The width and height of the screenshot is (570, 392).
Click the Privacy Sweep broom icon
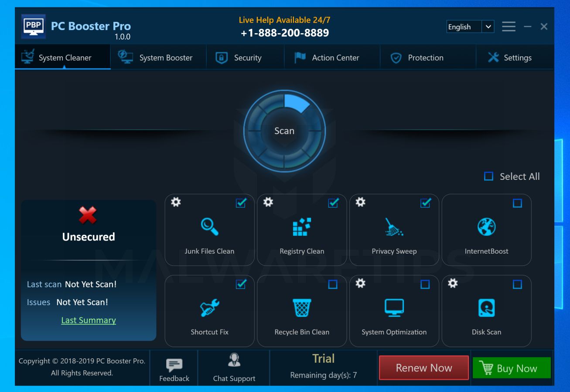394,227
